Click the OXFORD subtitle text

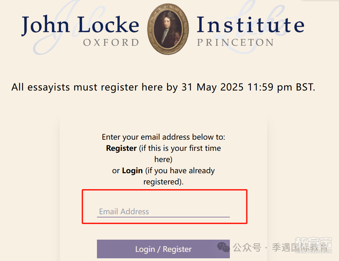[x=111, y=42]
